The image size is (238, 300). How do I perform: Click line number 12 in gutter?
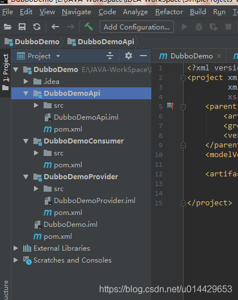159,174
